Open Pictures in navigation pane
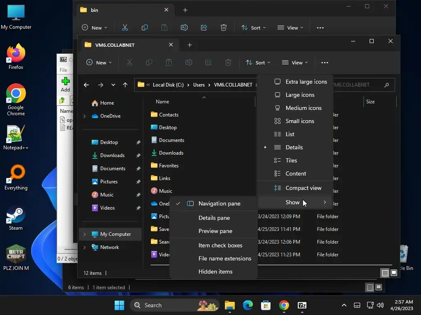The image size is (421, 315). pyautogui.click(x=109, y=182)
